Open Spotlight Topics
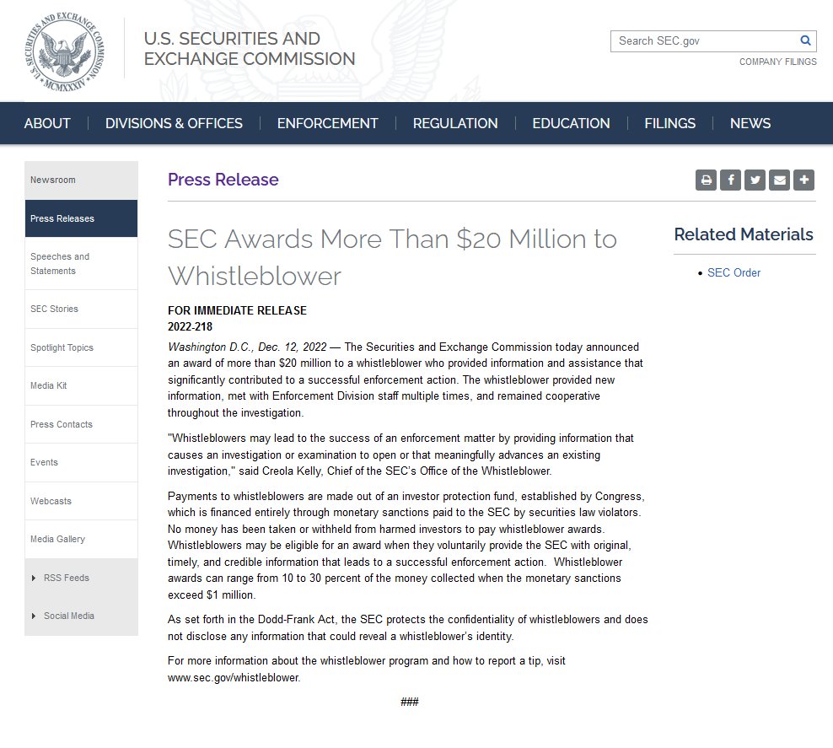This screenshot has height=748, width=833. (81, 347)
